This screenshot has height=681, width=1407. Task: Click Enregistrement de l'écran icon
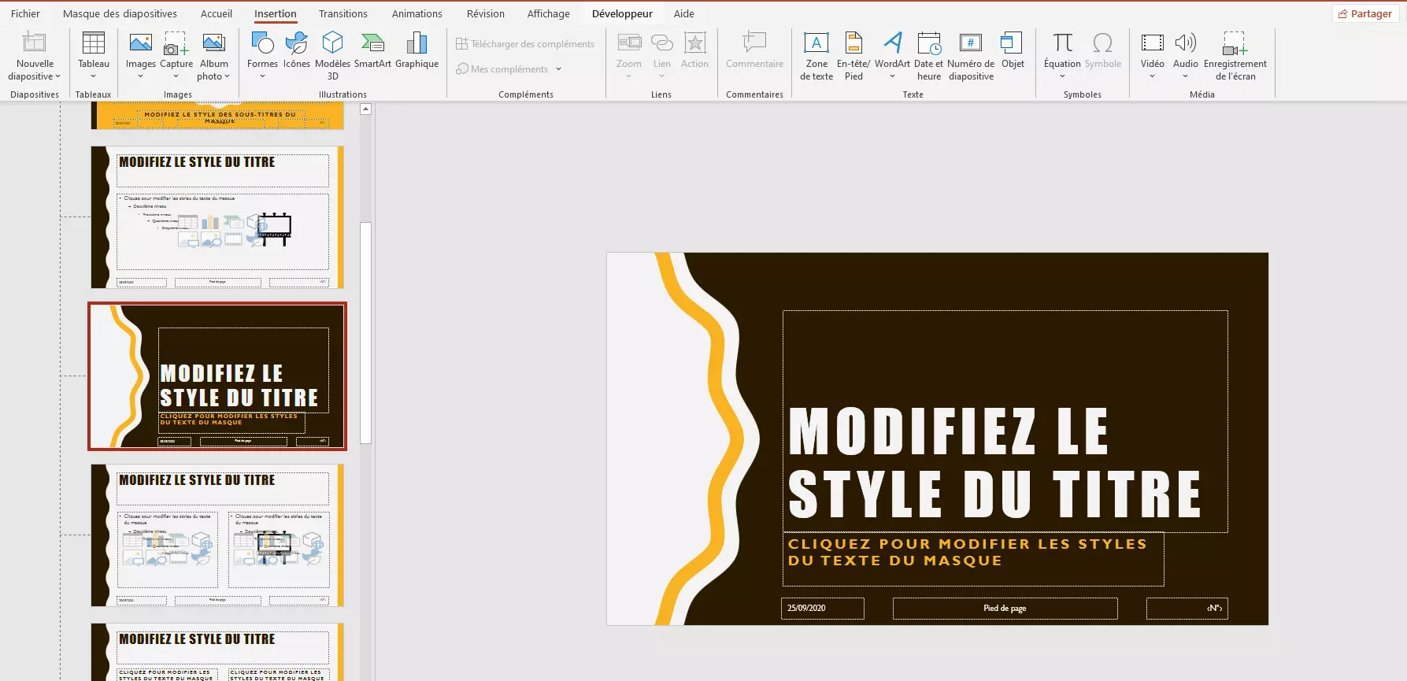(1235, 43)
